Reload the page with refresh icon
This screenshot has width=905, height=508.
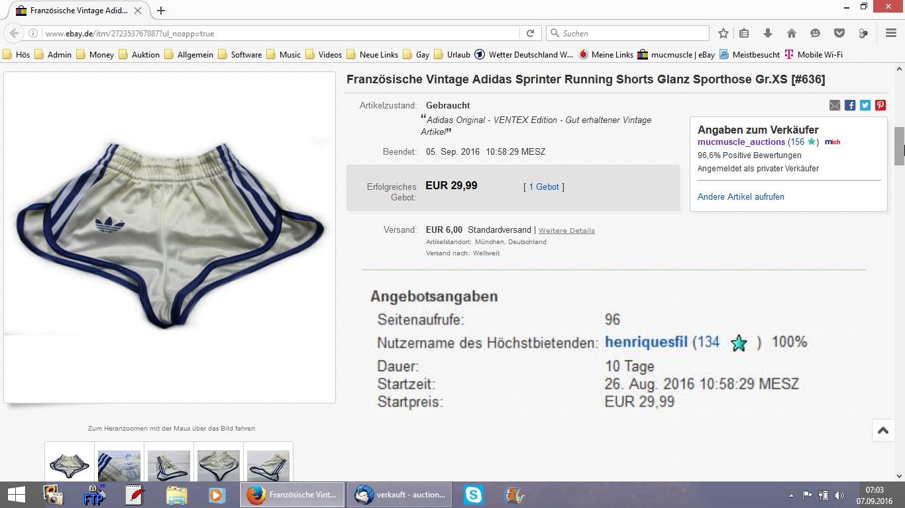click(x=530, y=33)
